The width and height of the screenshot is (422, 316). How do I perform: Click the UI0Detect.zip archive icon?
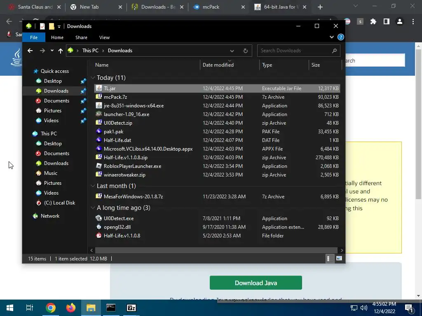pyautogui.click(x=99, y=123)
